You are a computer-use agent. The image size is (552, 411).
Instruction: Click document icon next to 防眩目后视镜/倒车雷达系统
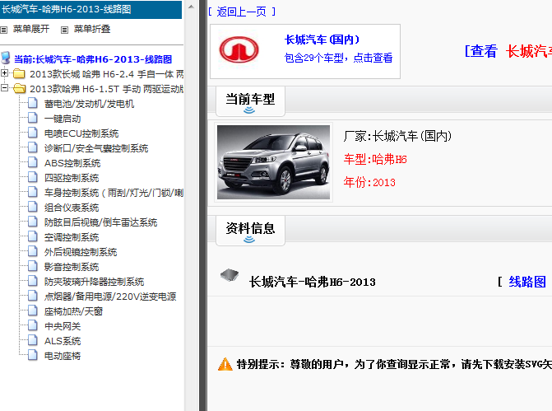(33, 222)
